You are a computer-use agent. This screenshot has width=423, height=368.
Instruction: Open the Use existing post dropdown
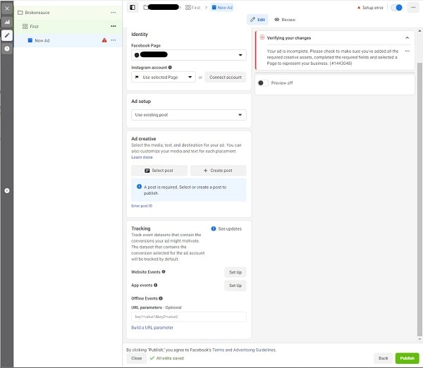(x=188, y=115)
